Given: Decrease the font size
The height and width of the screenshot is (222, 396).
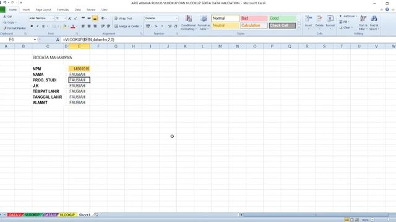Looking at the screenshot, I should tap(75, 18).
